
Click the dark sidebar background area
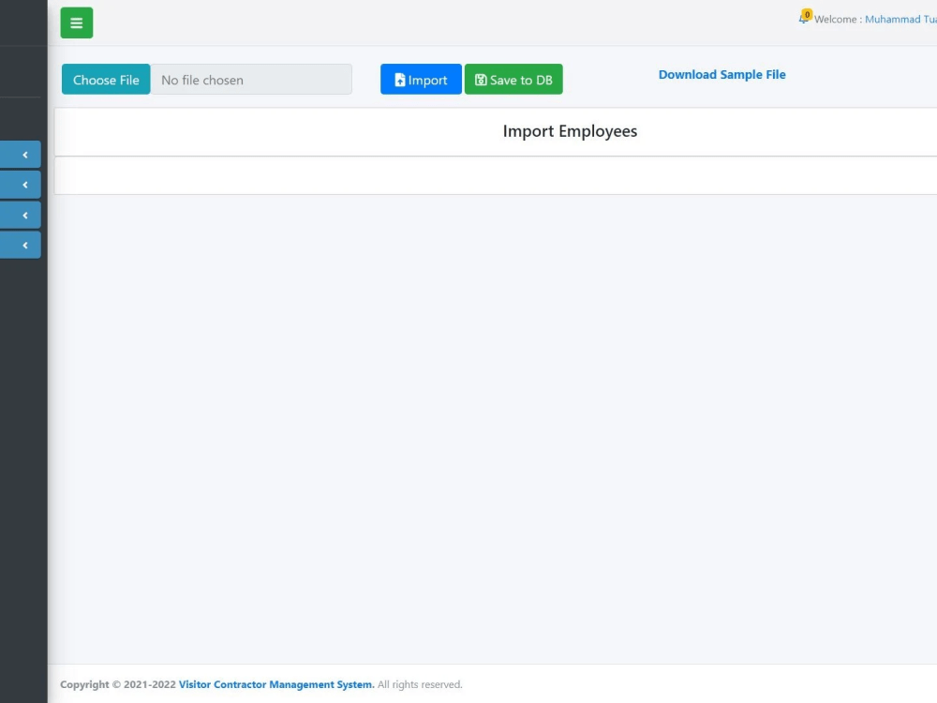point(23,422)
